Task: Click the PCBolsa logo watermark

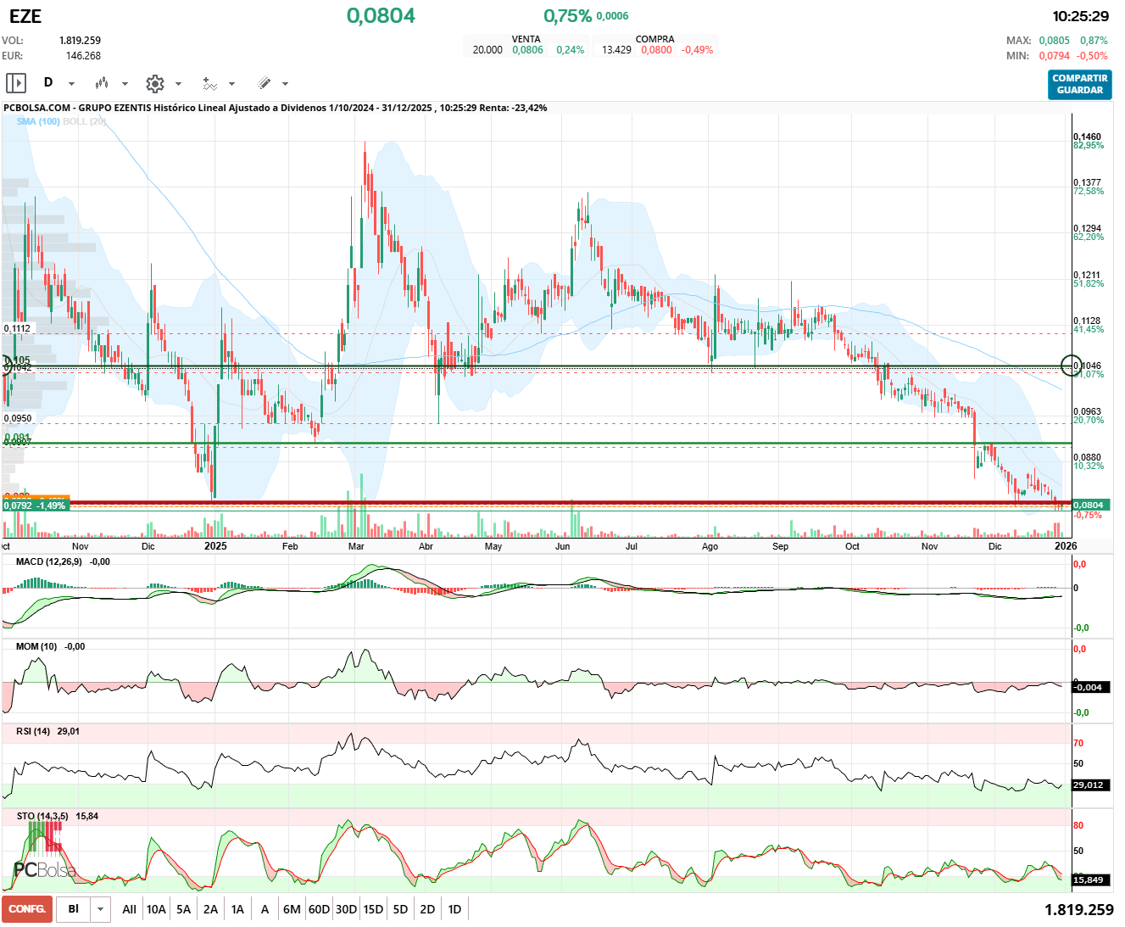Action: point(44,869)
